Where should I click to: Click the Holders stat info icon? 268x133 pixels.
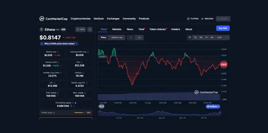pos(83,73)
